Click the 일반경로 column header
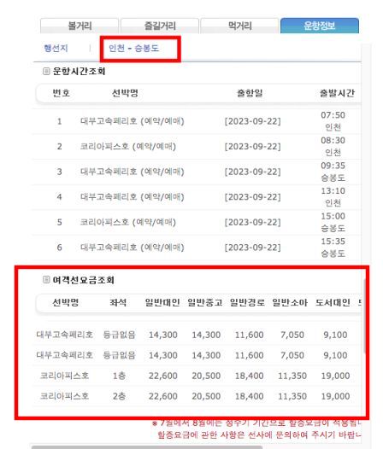This screenshot has width=383, height=449. tap(247, 302)
